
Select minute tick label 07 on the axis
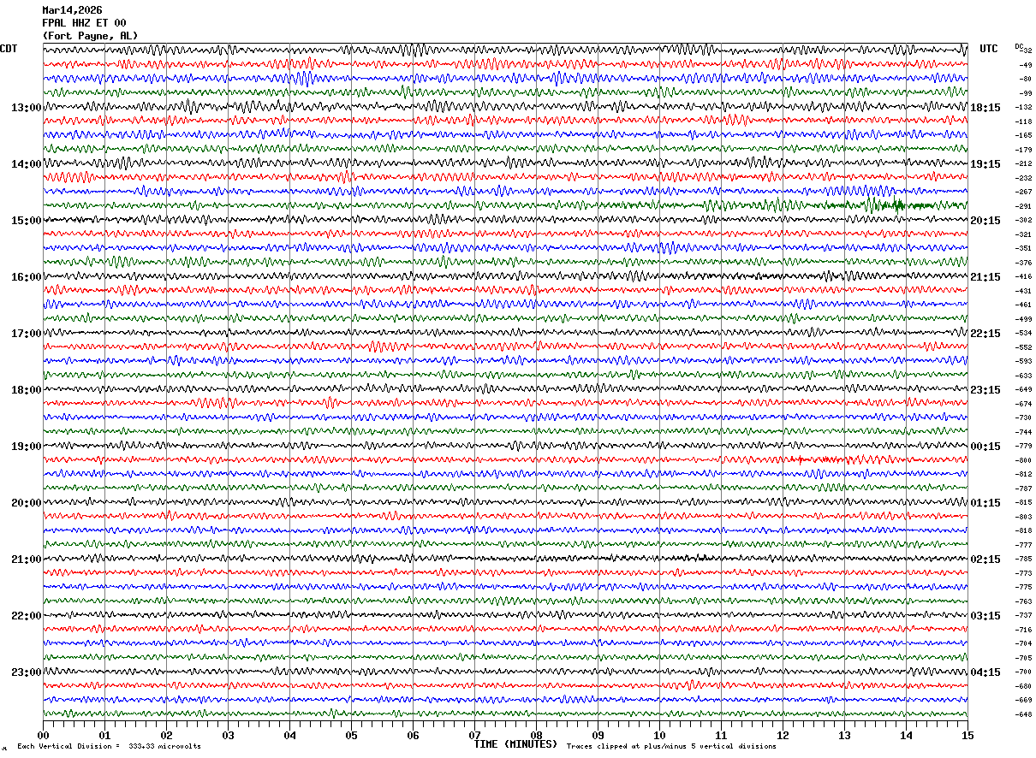click(474, 735)
